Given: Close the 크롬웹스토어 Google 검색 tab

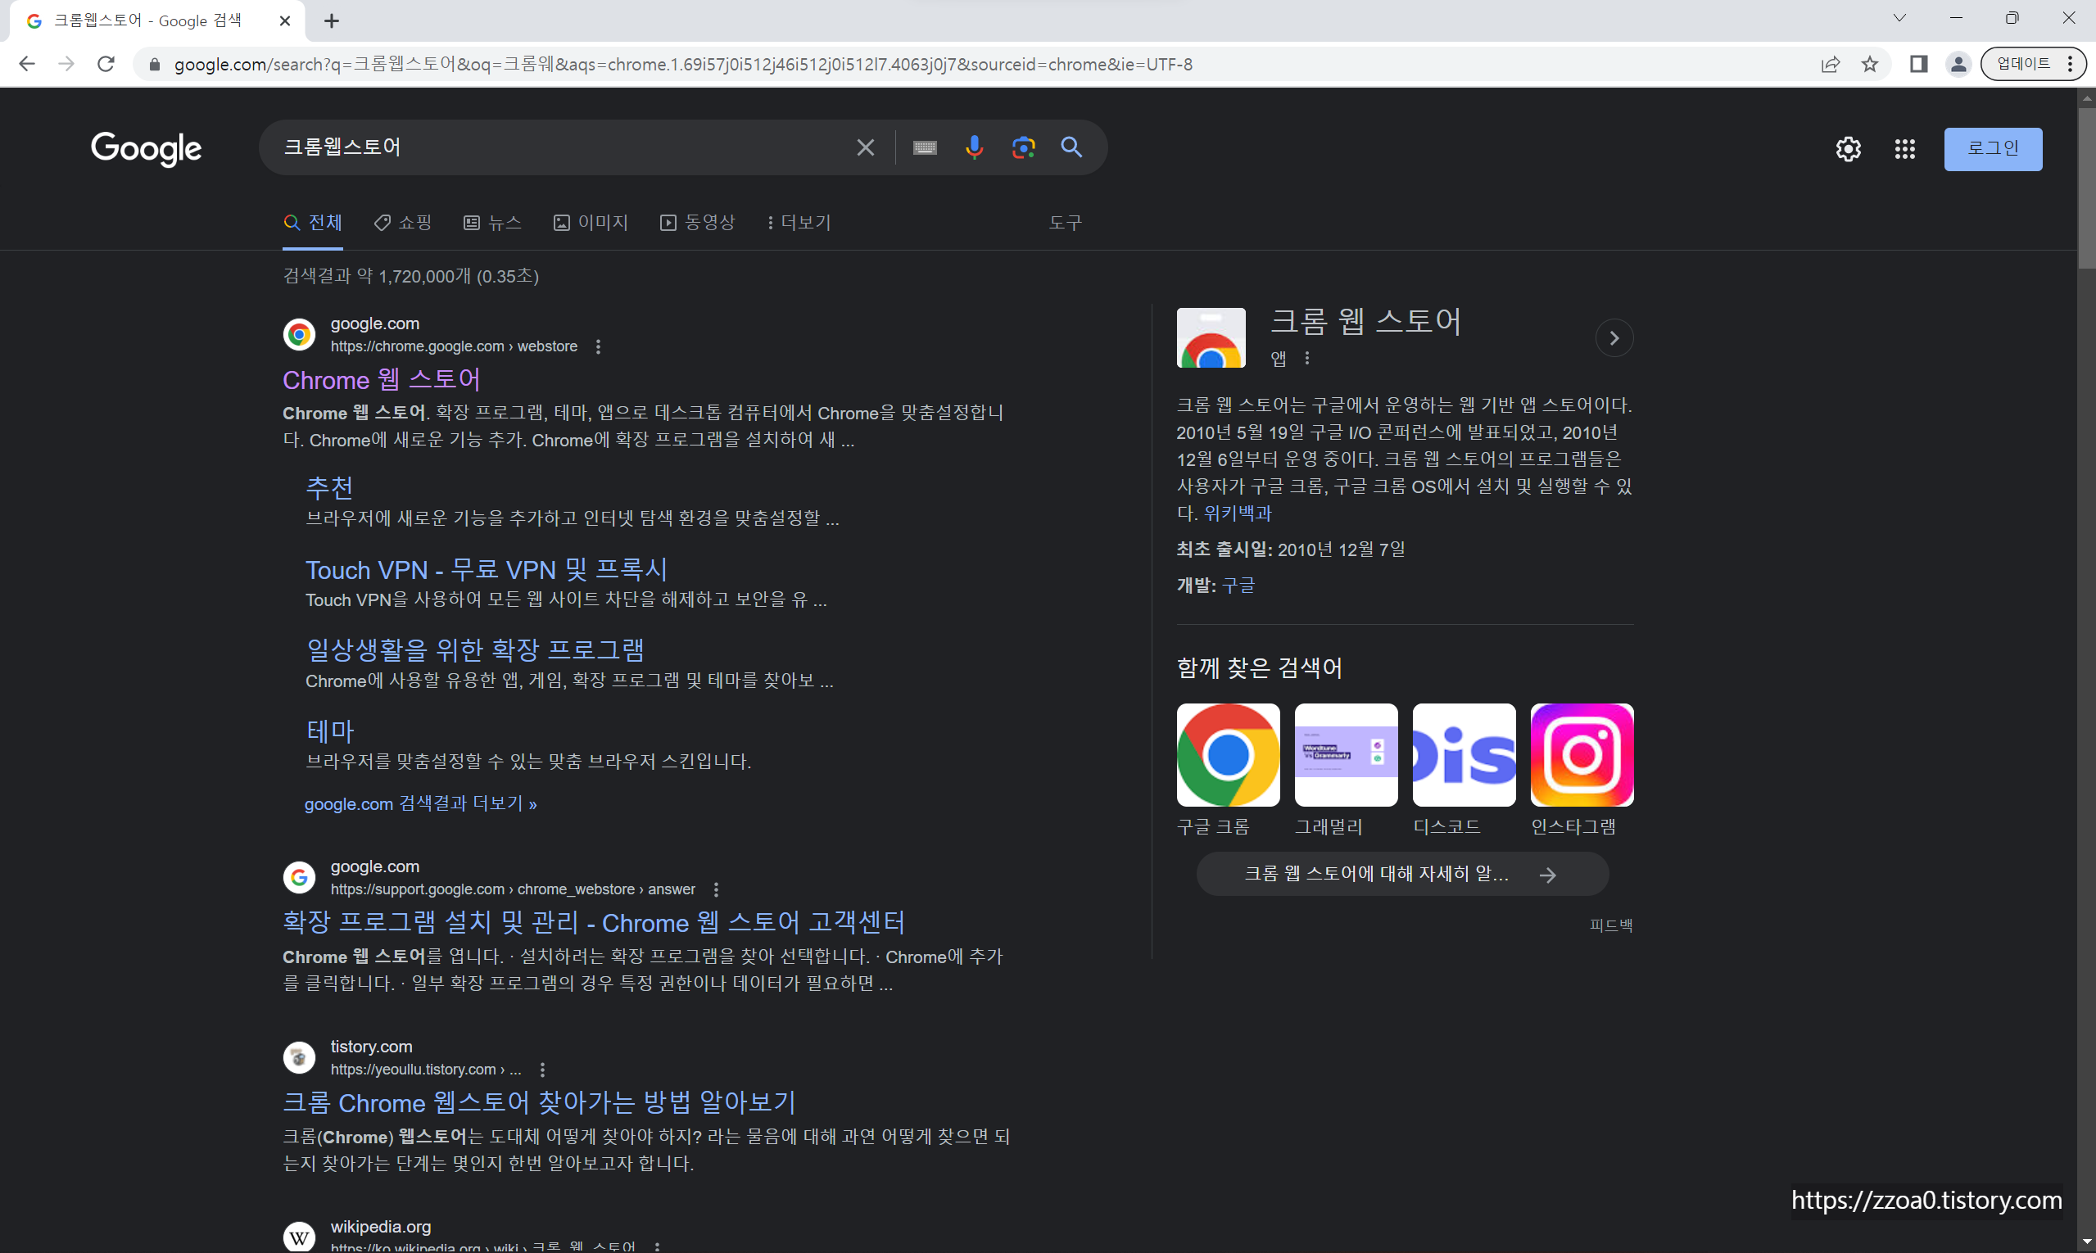Looking at the screenshot, I should 285,21.
